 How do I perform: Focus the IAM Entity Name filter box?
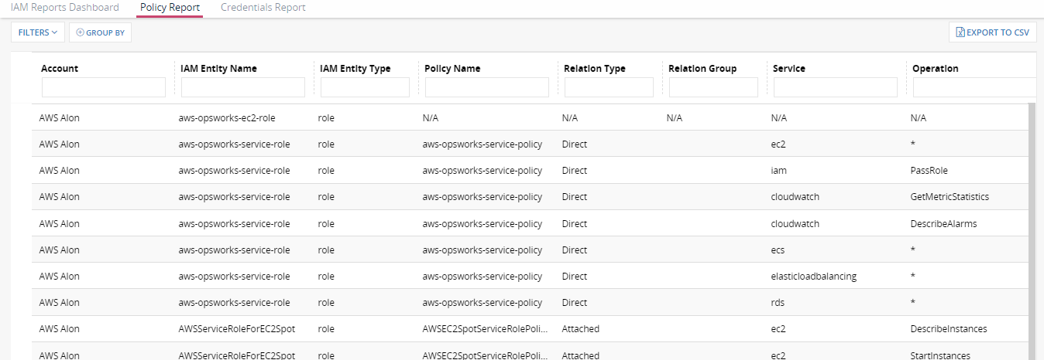[x=243, y=87]
